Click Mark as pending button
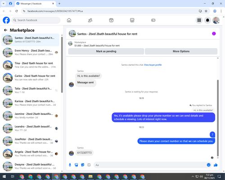Screen dimensions: 225x180 point(106,51)
